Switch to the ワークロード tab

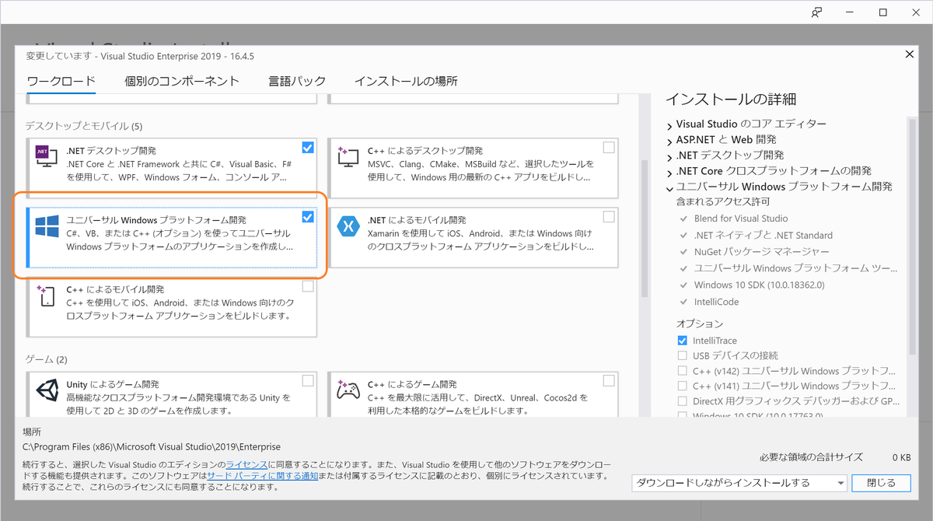tap(61, 81)
